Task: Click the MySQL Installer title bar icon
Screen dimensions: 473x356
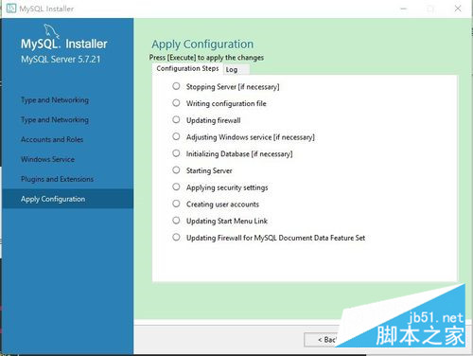Action: coord(11,9)
